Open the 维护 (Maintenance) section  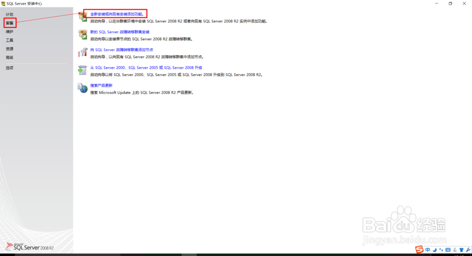(x=9, y=31)
